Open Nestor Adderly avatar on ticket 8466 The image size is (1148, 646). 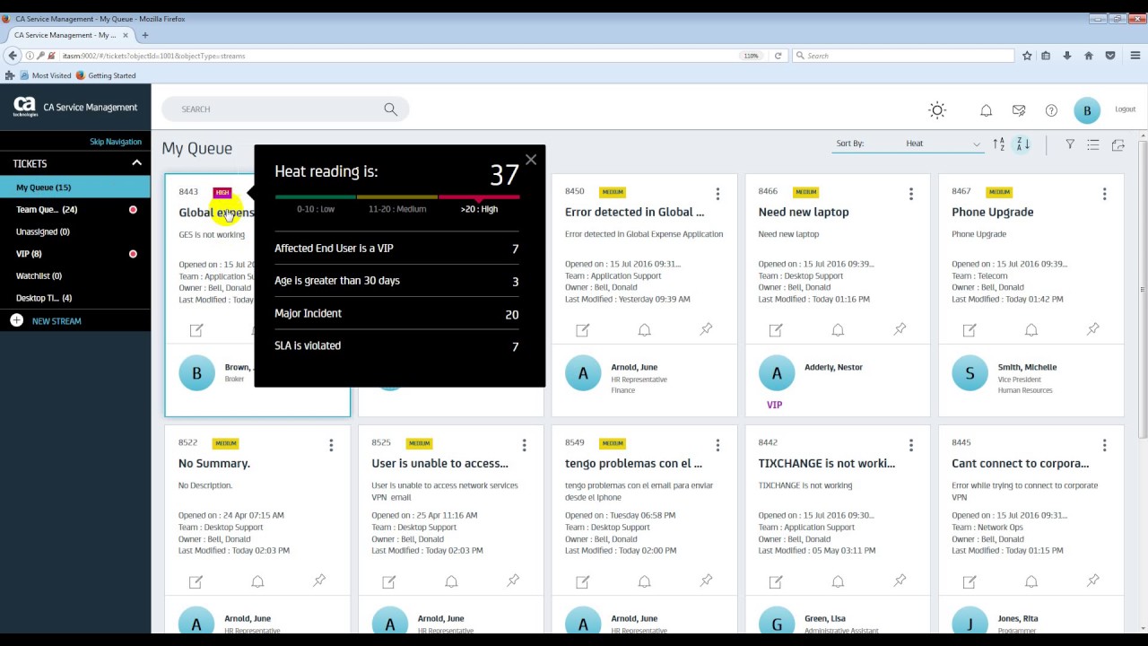(x=777, y=373)
